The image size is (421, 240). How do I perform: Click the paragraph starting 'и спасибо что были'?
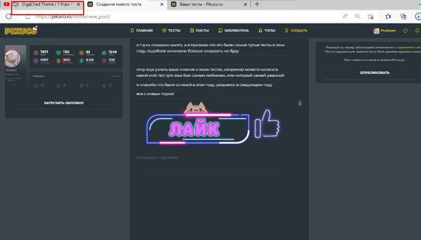click(204, 85)
